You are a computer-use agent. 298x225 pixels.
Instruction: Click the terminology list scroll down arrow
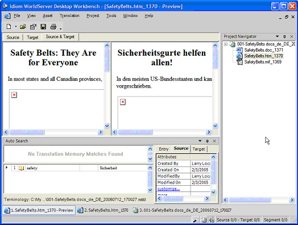(150, 190)
